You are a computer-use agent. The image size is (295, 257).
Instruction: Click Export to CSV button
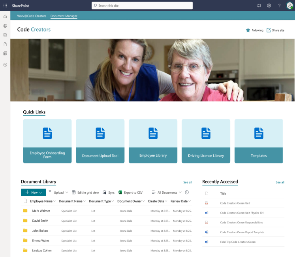click(x=131, y=193)
